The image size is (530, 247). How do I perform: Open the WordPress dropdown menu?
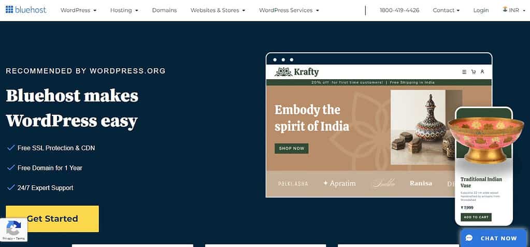click(x=78, y=10)
